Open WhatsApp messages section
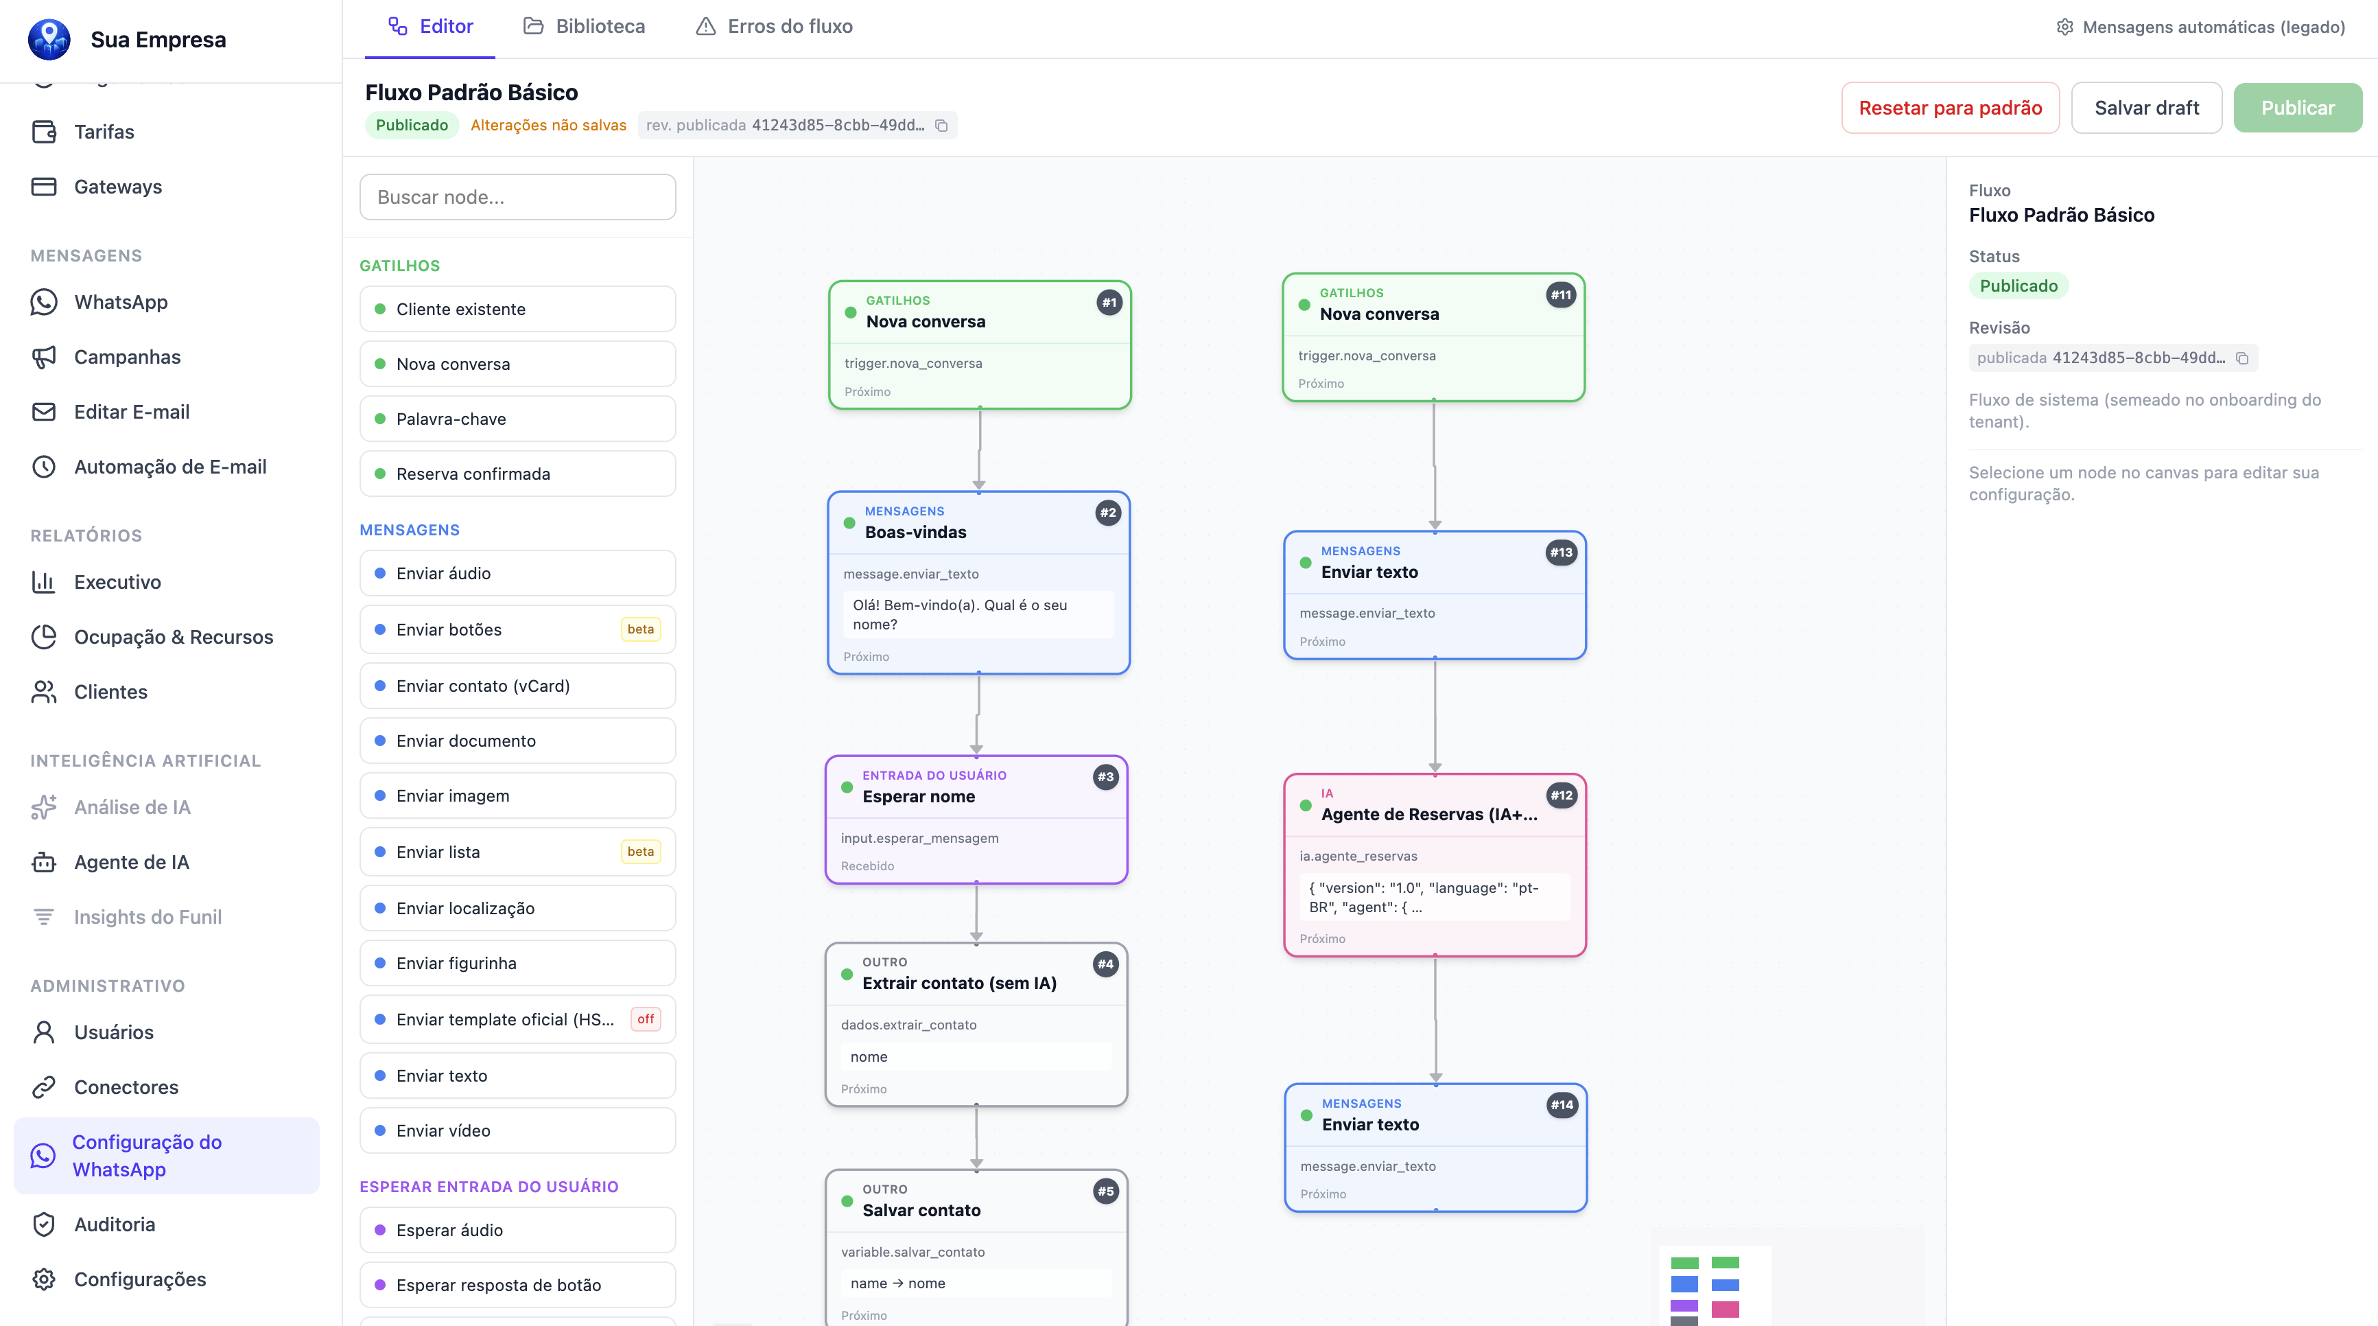Viewport: 2378px width, 1326px height. [x=121, y=302]
